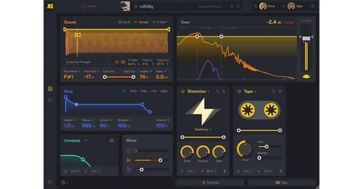Open the top-right menu icon

312,6
